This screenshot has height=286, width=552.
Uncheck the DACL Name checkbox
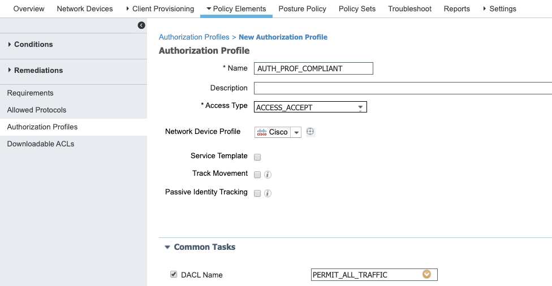click(x=174, y=275)
